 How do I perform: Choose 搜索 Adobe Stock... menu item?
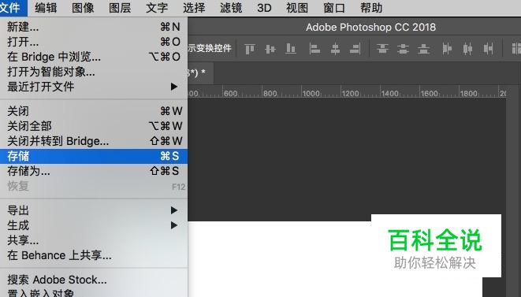(x=94, y=280)
